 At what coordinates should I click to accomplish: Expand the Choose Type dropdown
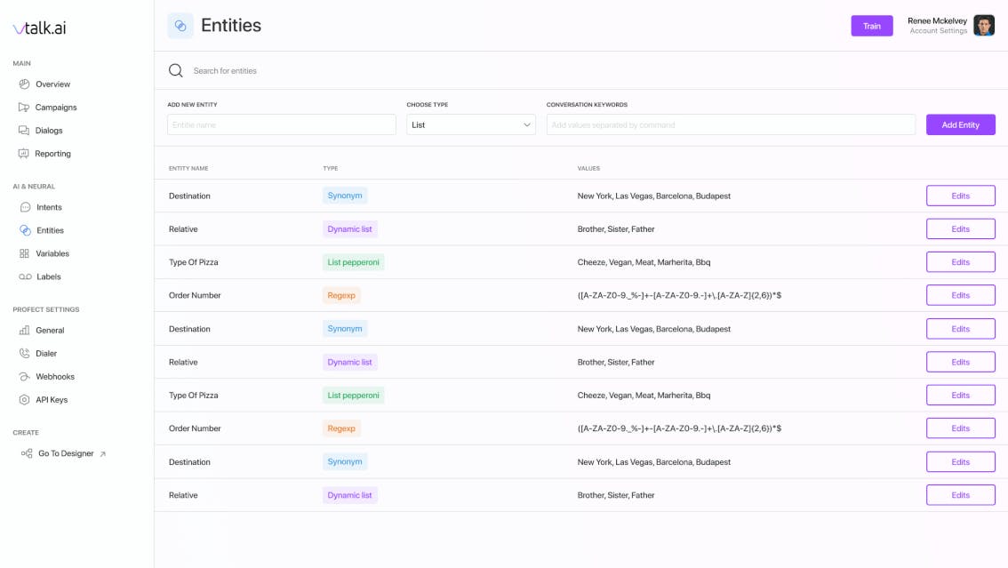(x=471, y=125)
